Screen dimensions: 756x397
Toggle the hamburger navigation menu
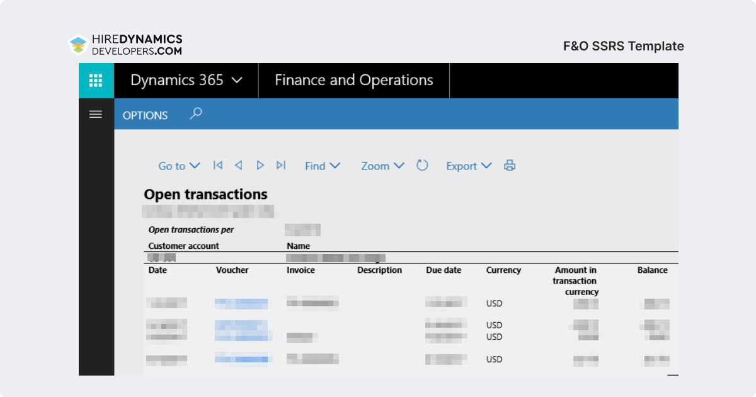[x=96, y=115]
